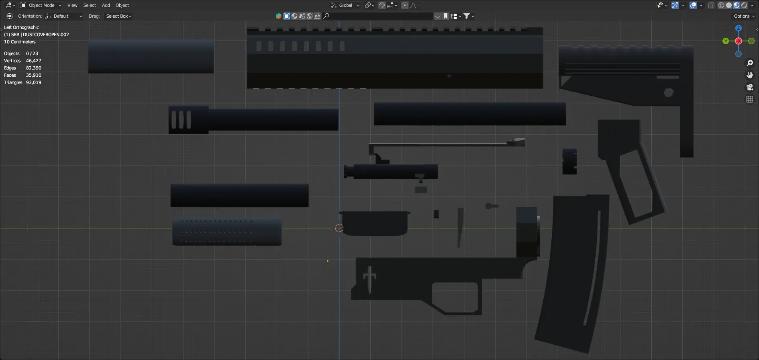Open the Drag Select Box dropdown

(x=118, y=16)
